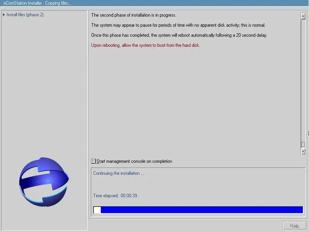Click the scroll down arrow in message pane
Viewport: 309px width, 232px height.
tap(303, 151)
